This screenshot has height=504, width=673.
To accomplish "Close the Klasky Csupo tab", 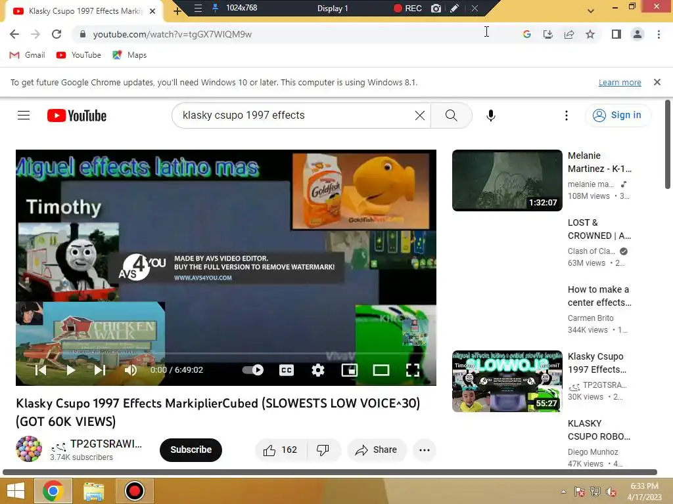I will click(x=152, y=11).
